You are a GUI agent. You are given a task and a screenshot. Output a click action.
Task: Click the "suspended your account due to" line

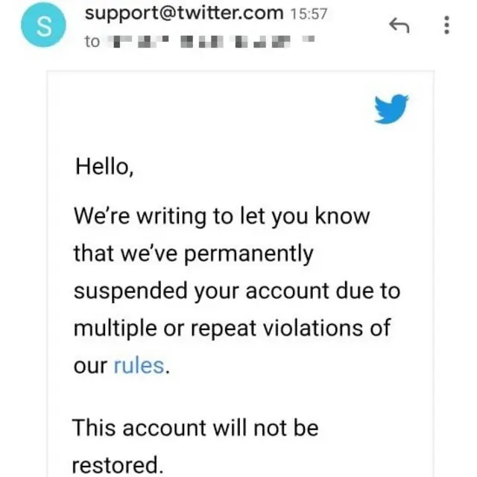(x=236, y=291)
